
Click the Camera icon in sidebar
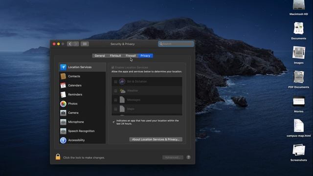click(63, 113)
